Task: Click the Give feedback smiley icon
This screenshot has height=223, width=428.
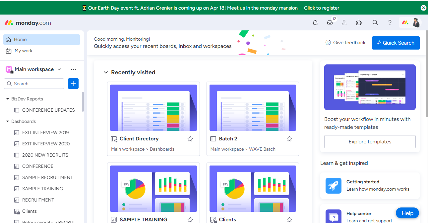Action: [x=328, y=43]
